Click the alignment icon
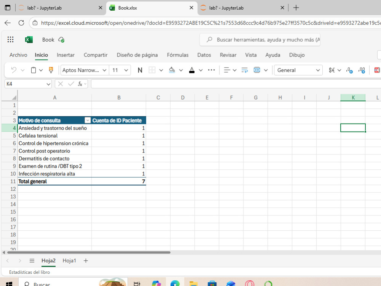Screen dimensions: 381x286 pyautogui.click(x=227, y=70)
